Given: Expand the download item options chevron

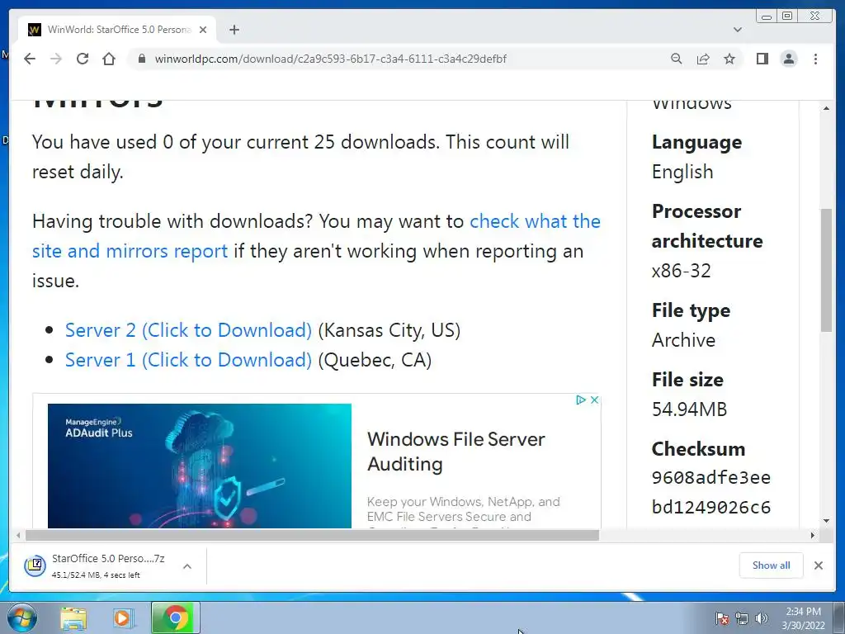Looking at the screenshot, I should (187, 566).
